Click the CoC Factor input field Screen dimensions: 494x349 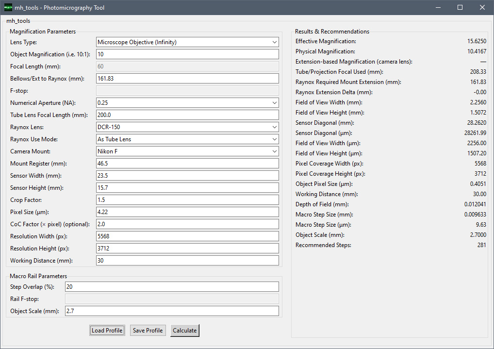point(187,224)
